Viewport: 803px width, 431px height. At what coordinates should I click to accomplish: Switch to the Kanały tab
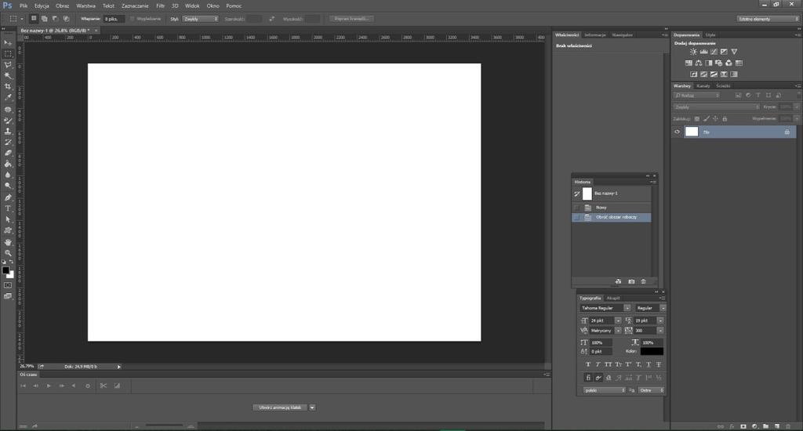(x=703, y=86)
